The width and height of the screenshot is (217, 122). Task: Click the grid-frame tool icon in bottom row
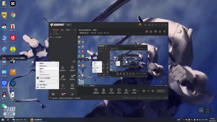[x=53, y=94]
